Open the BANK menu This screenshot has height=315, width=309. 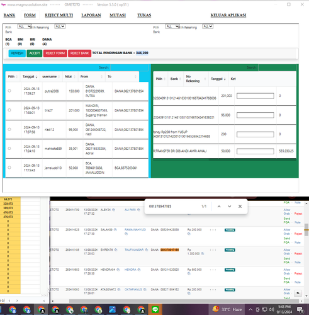9,15
